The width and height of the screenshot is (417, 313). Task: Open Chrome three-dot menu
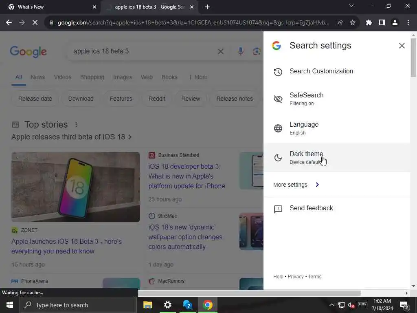[x=408, y=23]
